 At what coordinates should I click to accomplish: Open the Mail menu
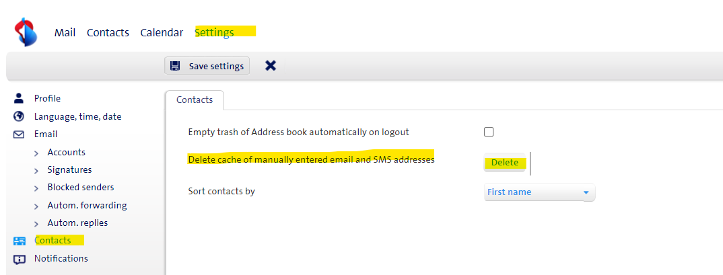[65, 32]
